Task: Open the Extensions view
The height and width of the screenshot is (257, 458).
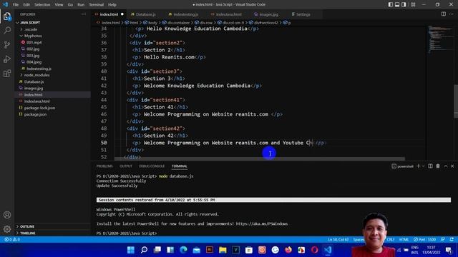Action: tap(7, 73)
